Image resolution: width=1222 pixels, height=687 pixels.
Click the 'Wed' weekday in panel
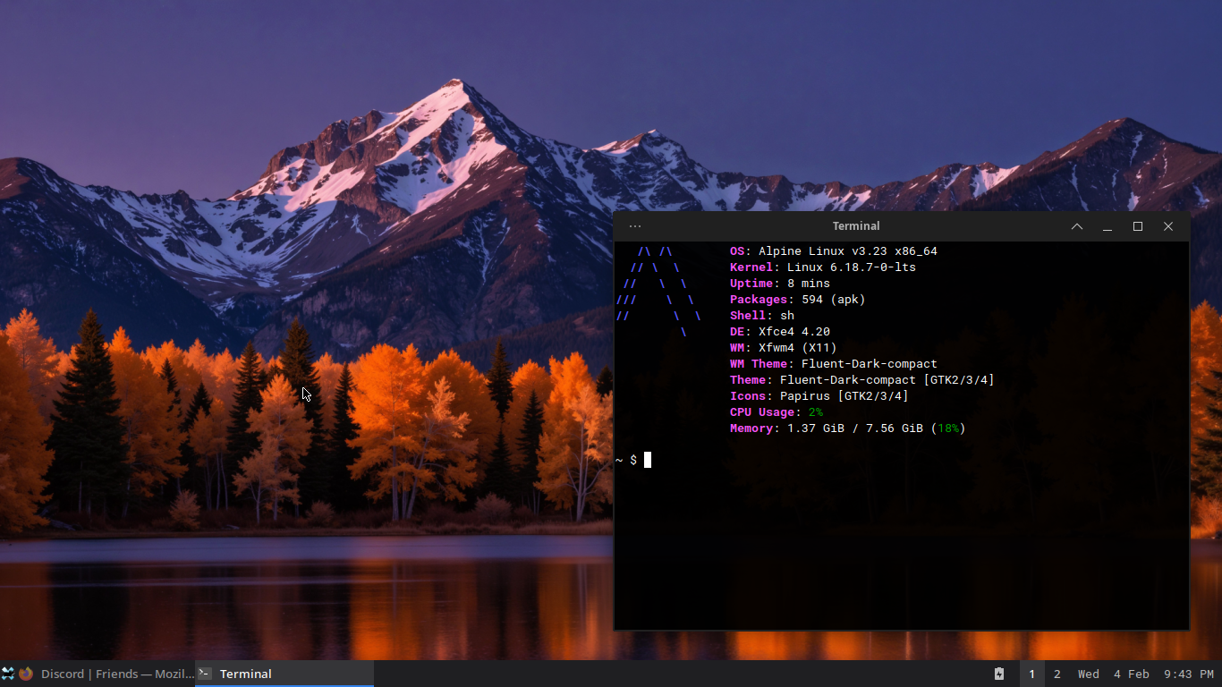pos(1089,674)
